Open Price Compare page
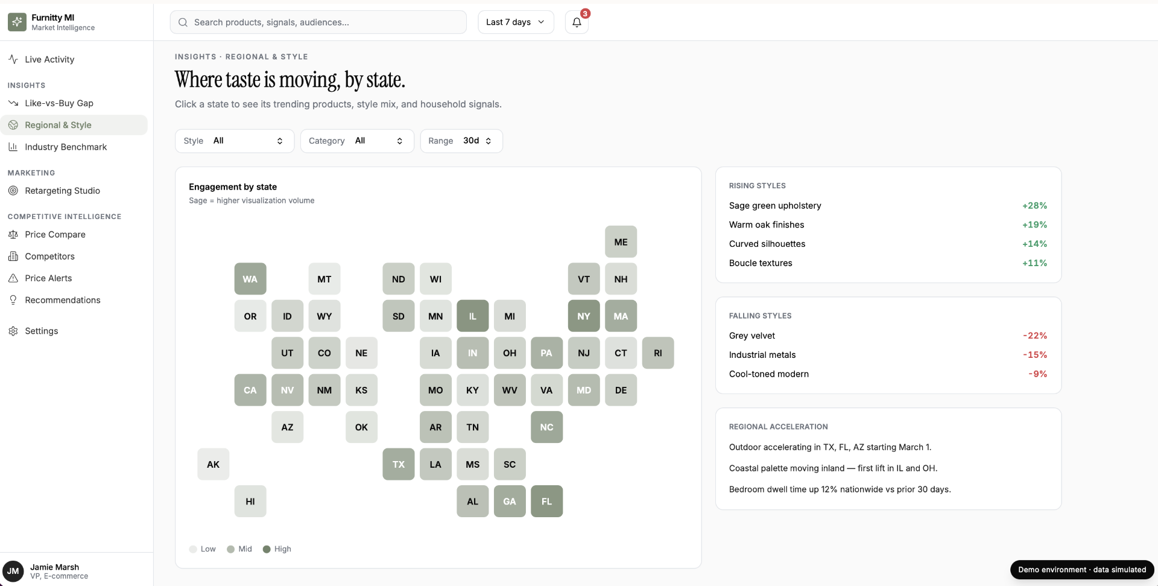 pos(74,234)
